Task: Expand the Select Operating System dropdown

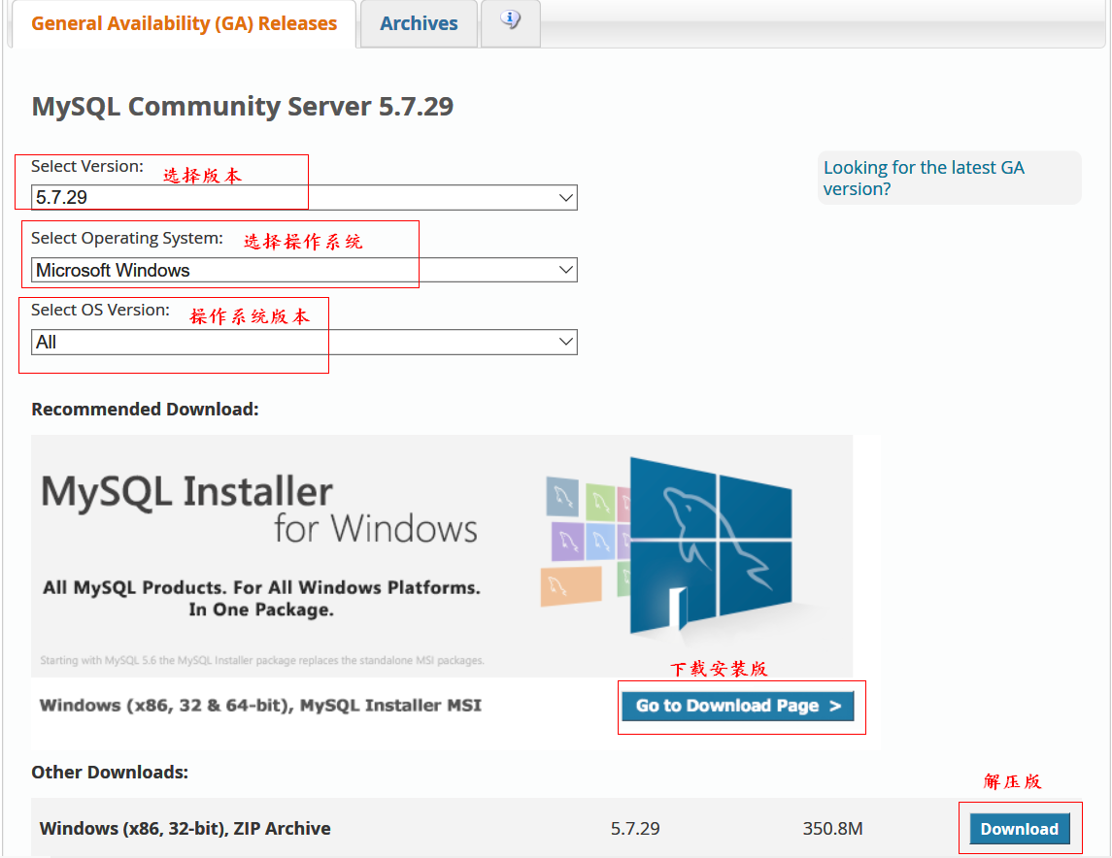Action: [304, 270]
